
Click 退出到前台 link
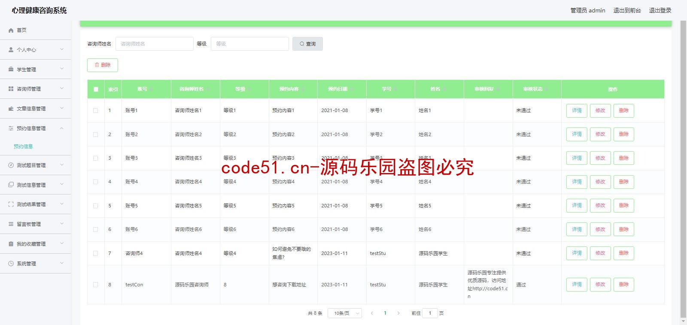(x=627, y=10)
